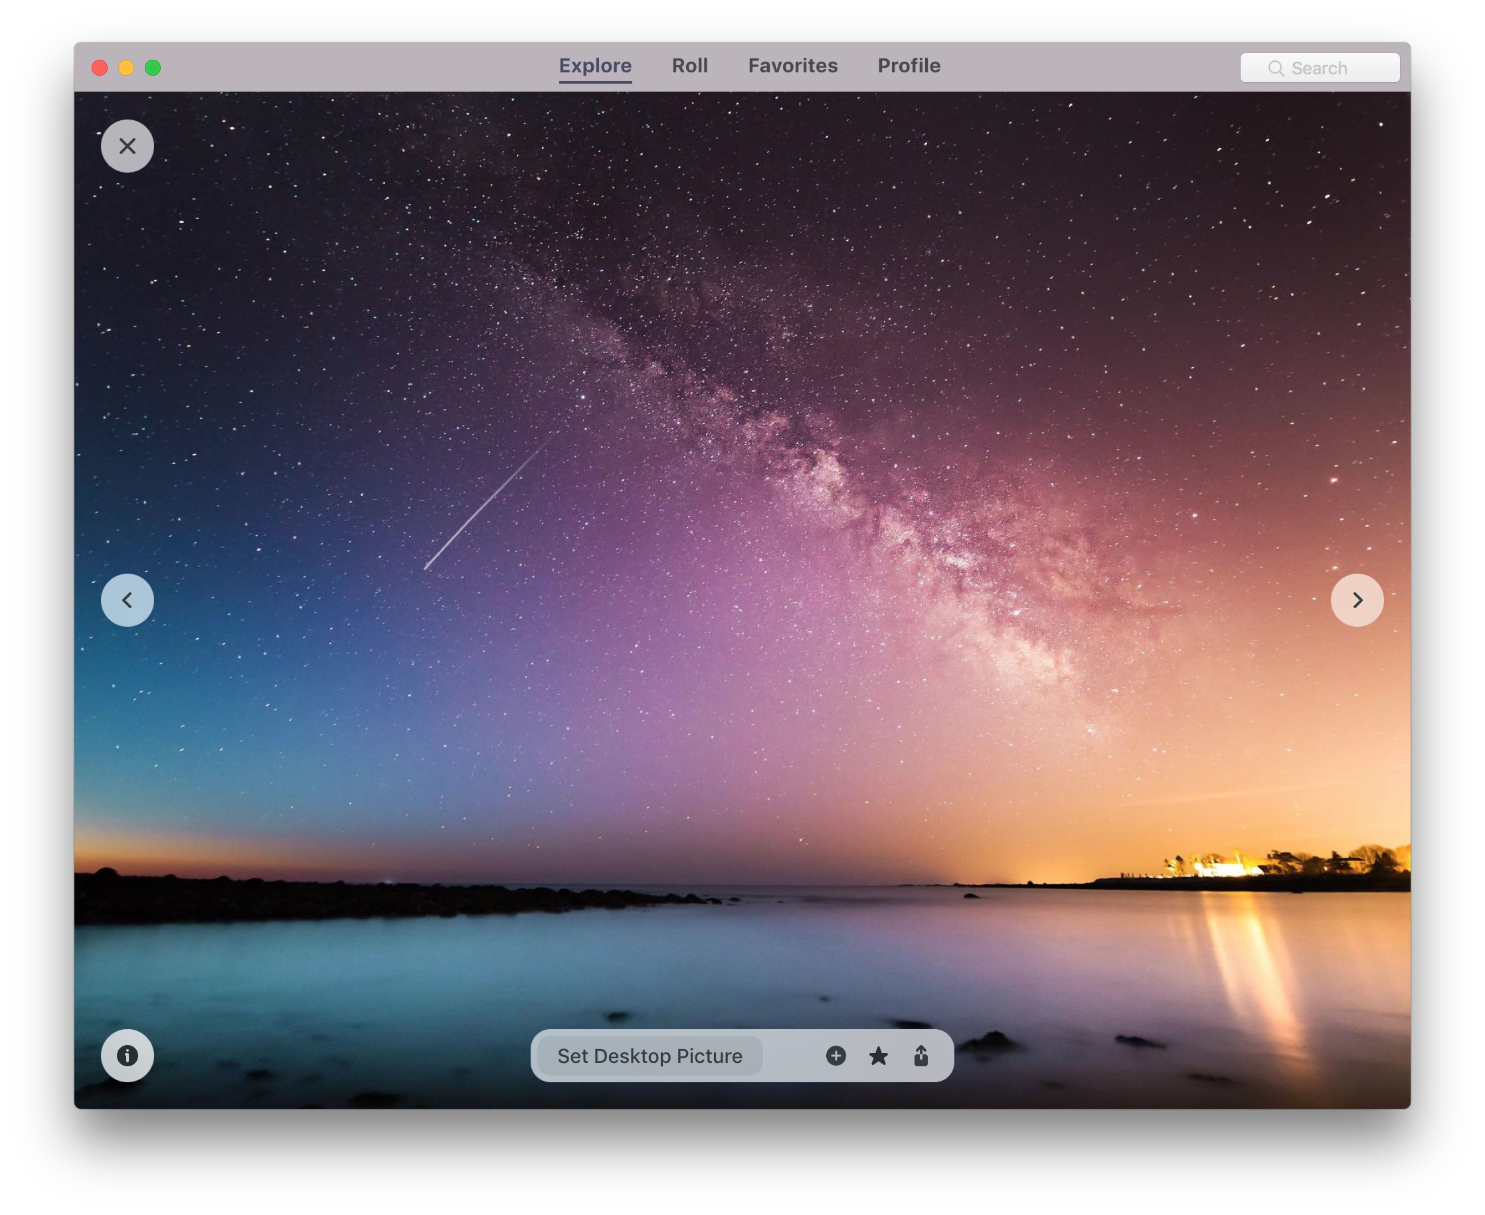Open the Profile tab
Screen dimensions: 1485x1215
[x=909, y=66]
